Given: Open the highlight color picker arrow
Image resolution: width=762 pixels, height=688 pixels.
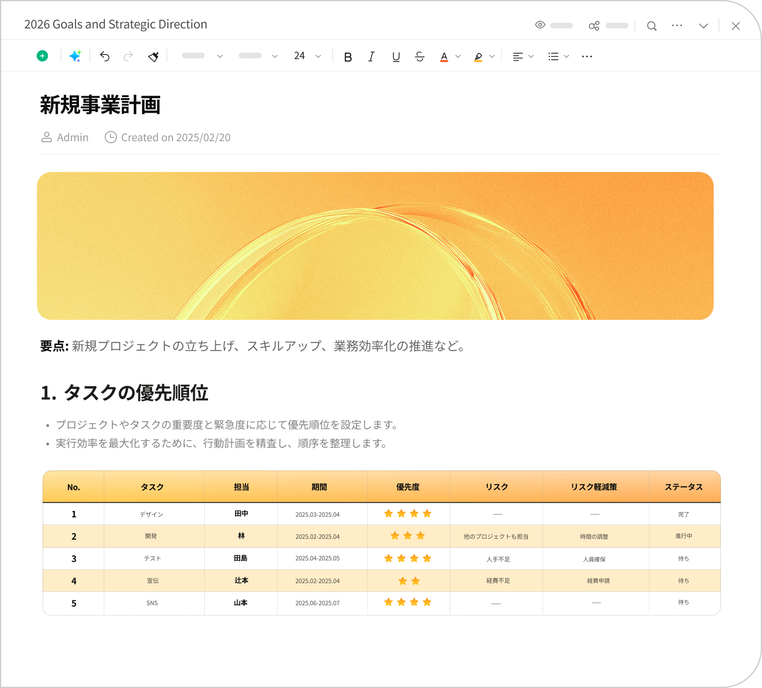Looking at the screenshot, I should [x=492, y=56].
